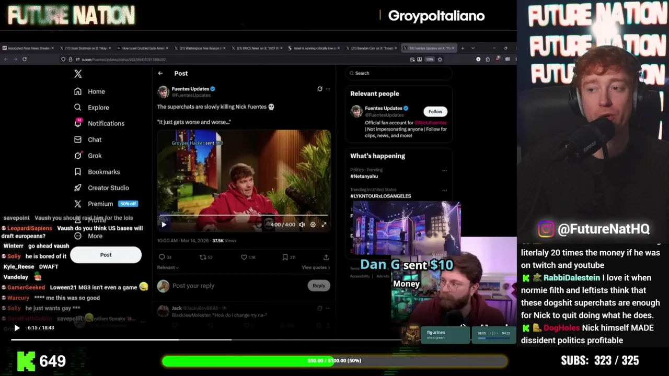Click the X Search box
669x376 pixels.
[x=399, y=73]
